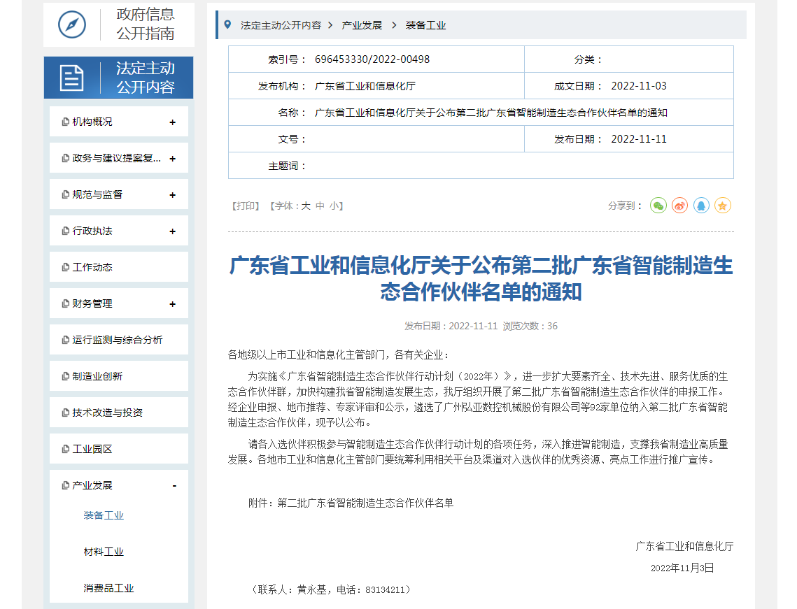Share to Weibo using red icon
This screenshot has height=609, width=797.
(x=679, y=206)
